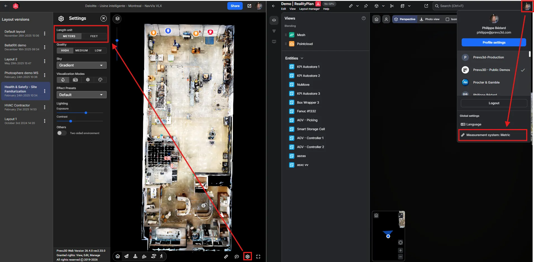Click the Search (Ctrl+F) field

(x=476, y=6)
